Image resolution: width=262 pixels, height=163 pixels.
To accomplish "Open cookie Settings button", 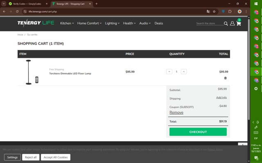I will (x=12, y=157).
